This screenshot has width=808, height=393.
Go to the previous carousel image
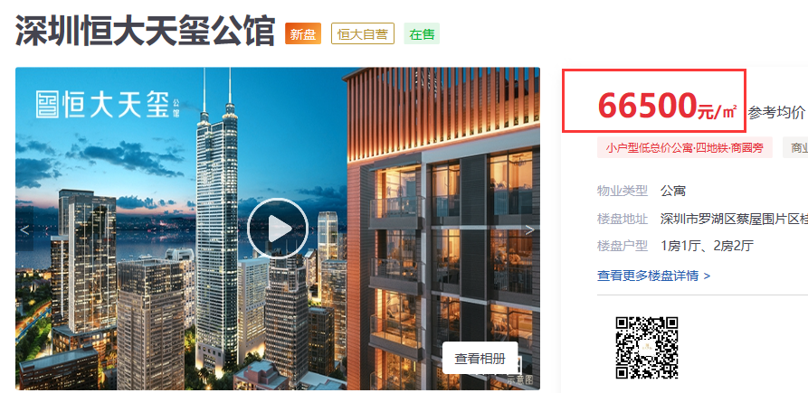pos(24,230)
